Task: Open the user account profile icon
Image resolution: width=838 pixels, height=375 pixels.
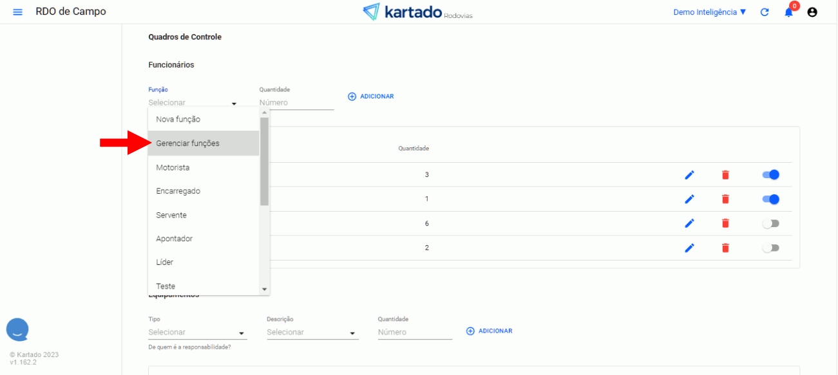Action: 812,12
